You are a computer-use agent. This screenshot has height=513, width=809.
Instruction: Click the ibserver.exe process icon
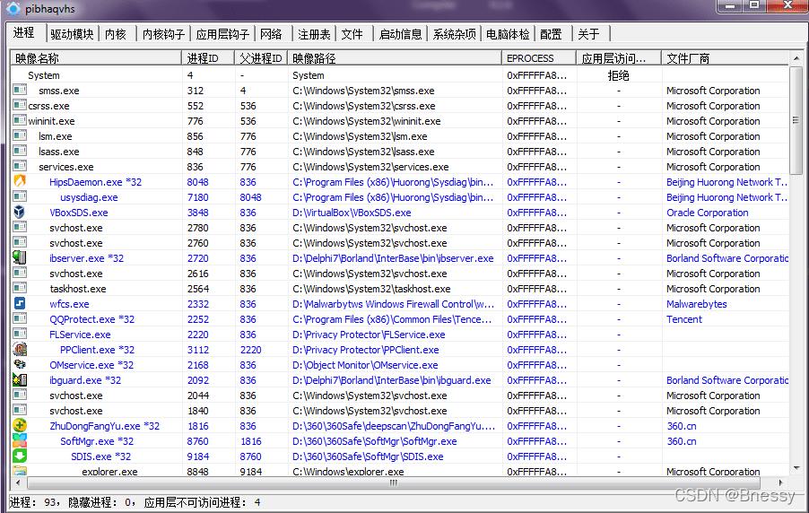tap(20, 258)
